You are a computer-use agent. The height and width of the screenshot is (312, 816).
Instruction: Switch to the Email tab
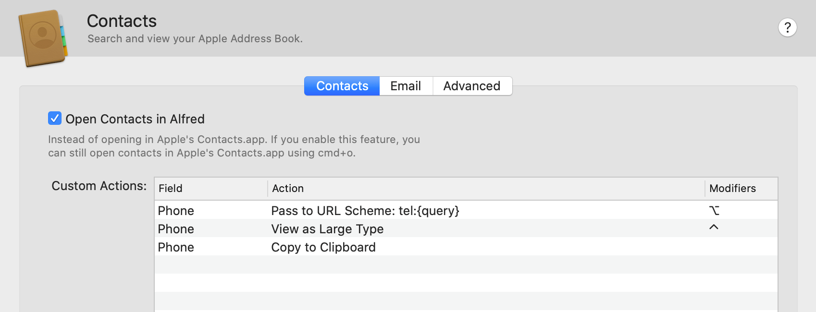pos(406,86)
